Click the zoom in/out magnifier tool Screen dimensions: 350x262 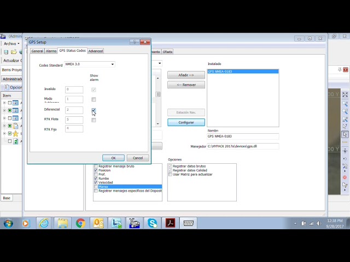point(345,103)
